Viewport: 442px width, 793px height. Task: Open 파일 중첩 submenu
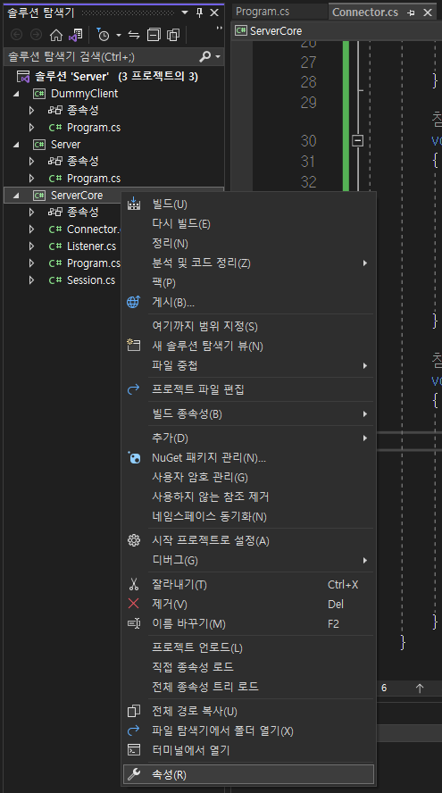coord(248,365)
